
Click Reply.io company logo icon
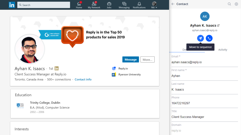click(114, 68)
